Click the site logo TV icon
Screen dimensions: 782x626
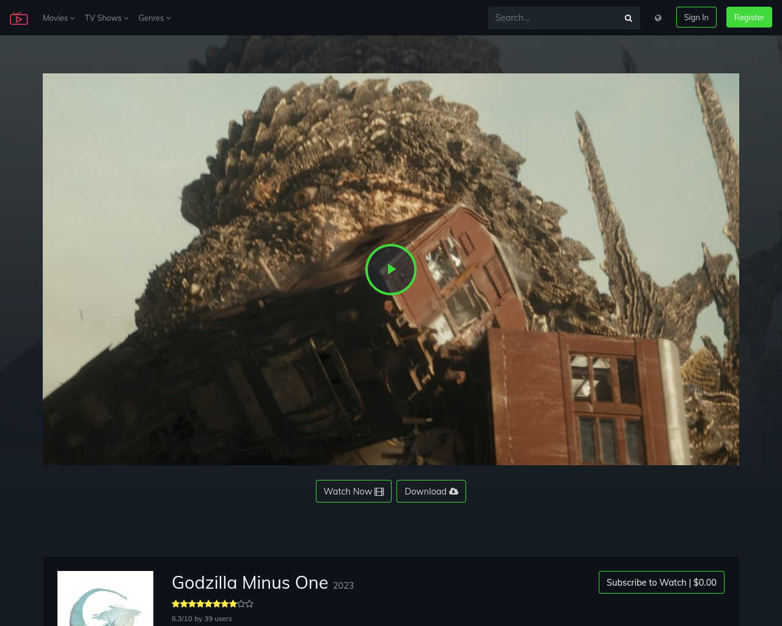(x=19, y=18)
